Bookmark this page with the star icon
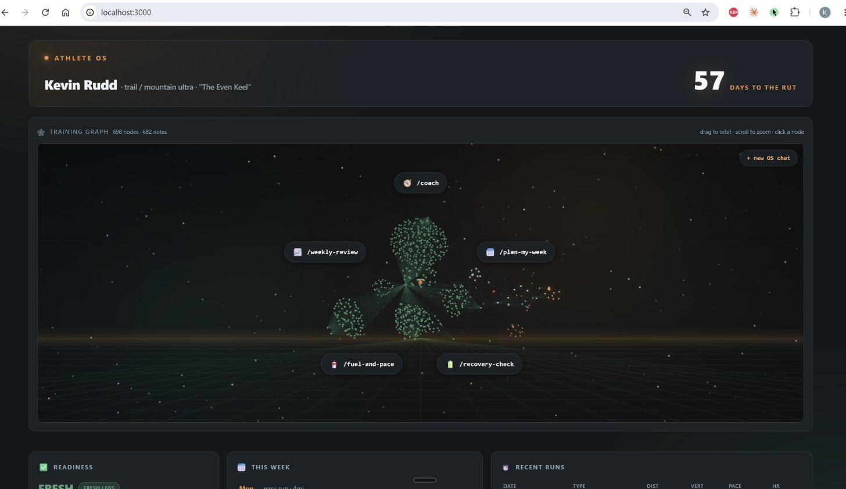The width and height of the screenshot is (846, 489). click(x=705, y=12)
